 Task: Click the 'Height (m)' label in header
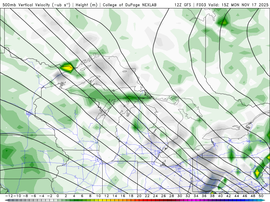(86, 5)
